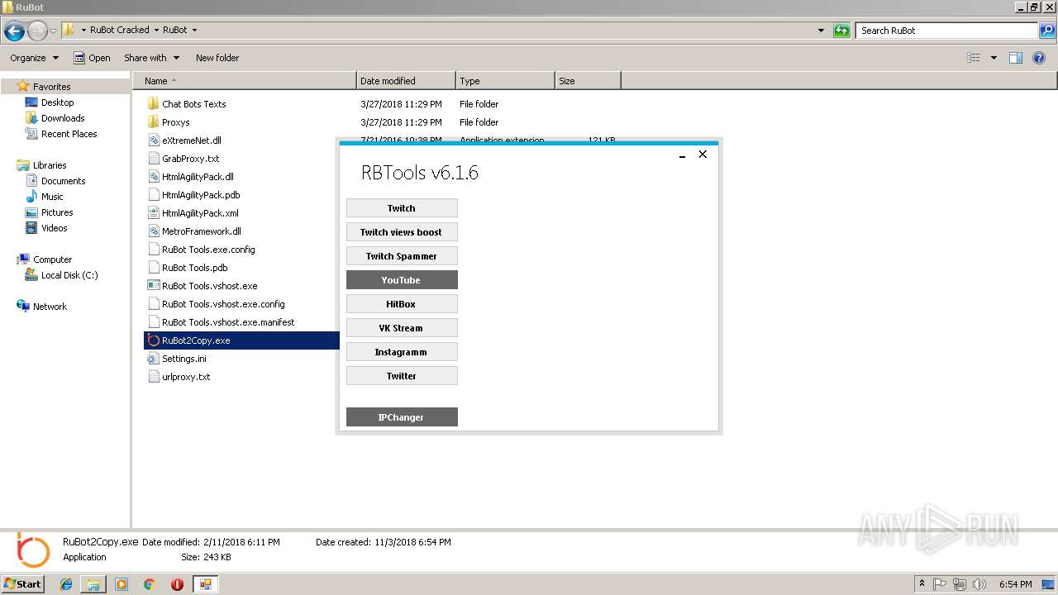Viewport: 1058px width, 595px height.
Task: Select the Chat Bots Texts folder
Action: tap(193, 104)
